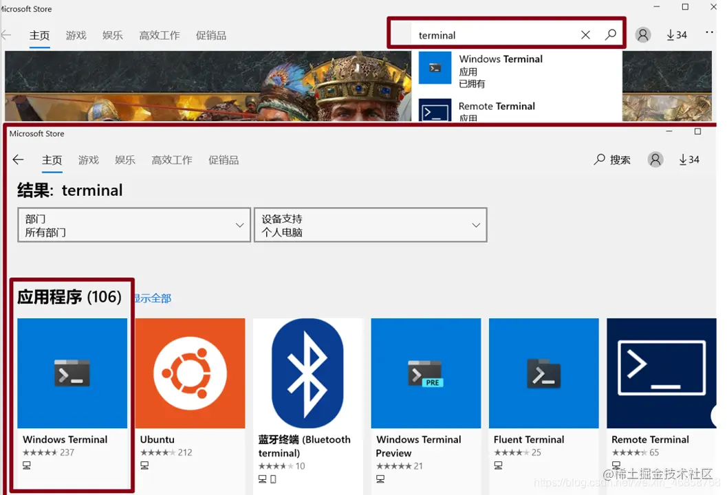
Task: Click the 蓝牙终端 (Bluetooth terminal) title text
Action: pyautogui.click(x=304, y=446)
